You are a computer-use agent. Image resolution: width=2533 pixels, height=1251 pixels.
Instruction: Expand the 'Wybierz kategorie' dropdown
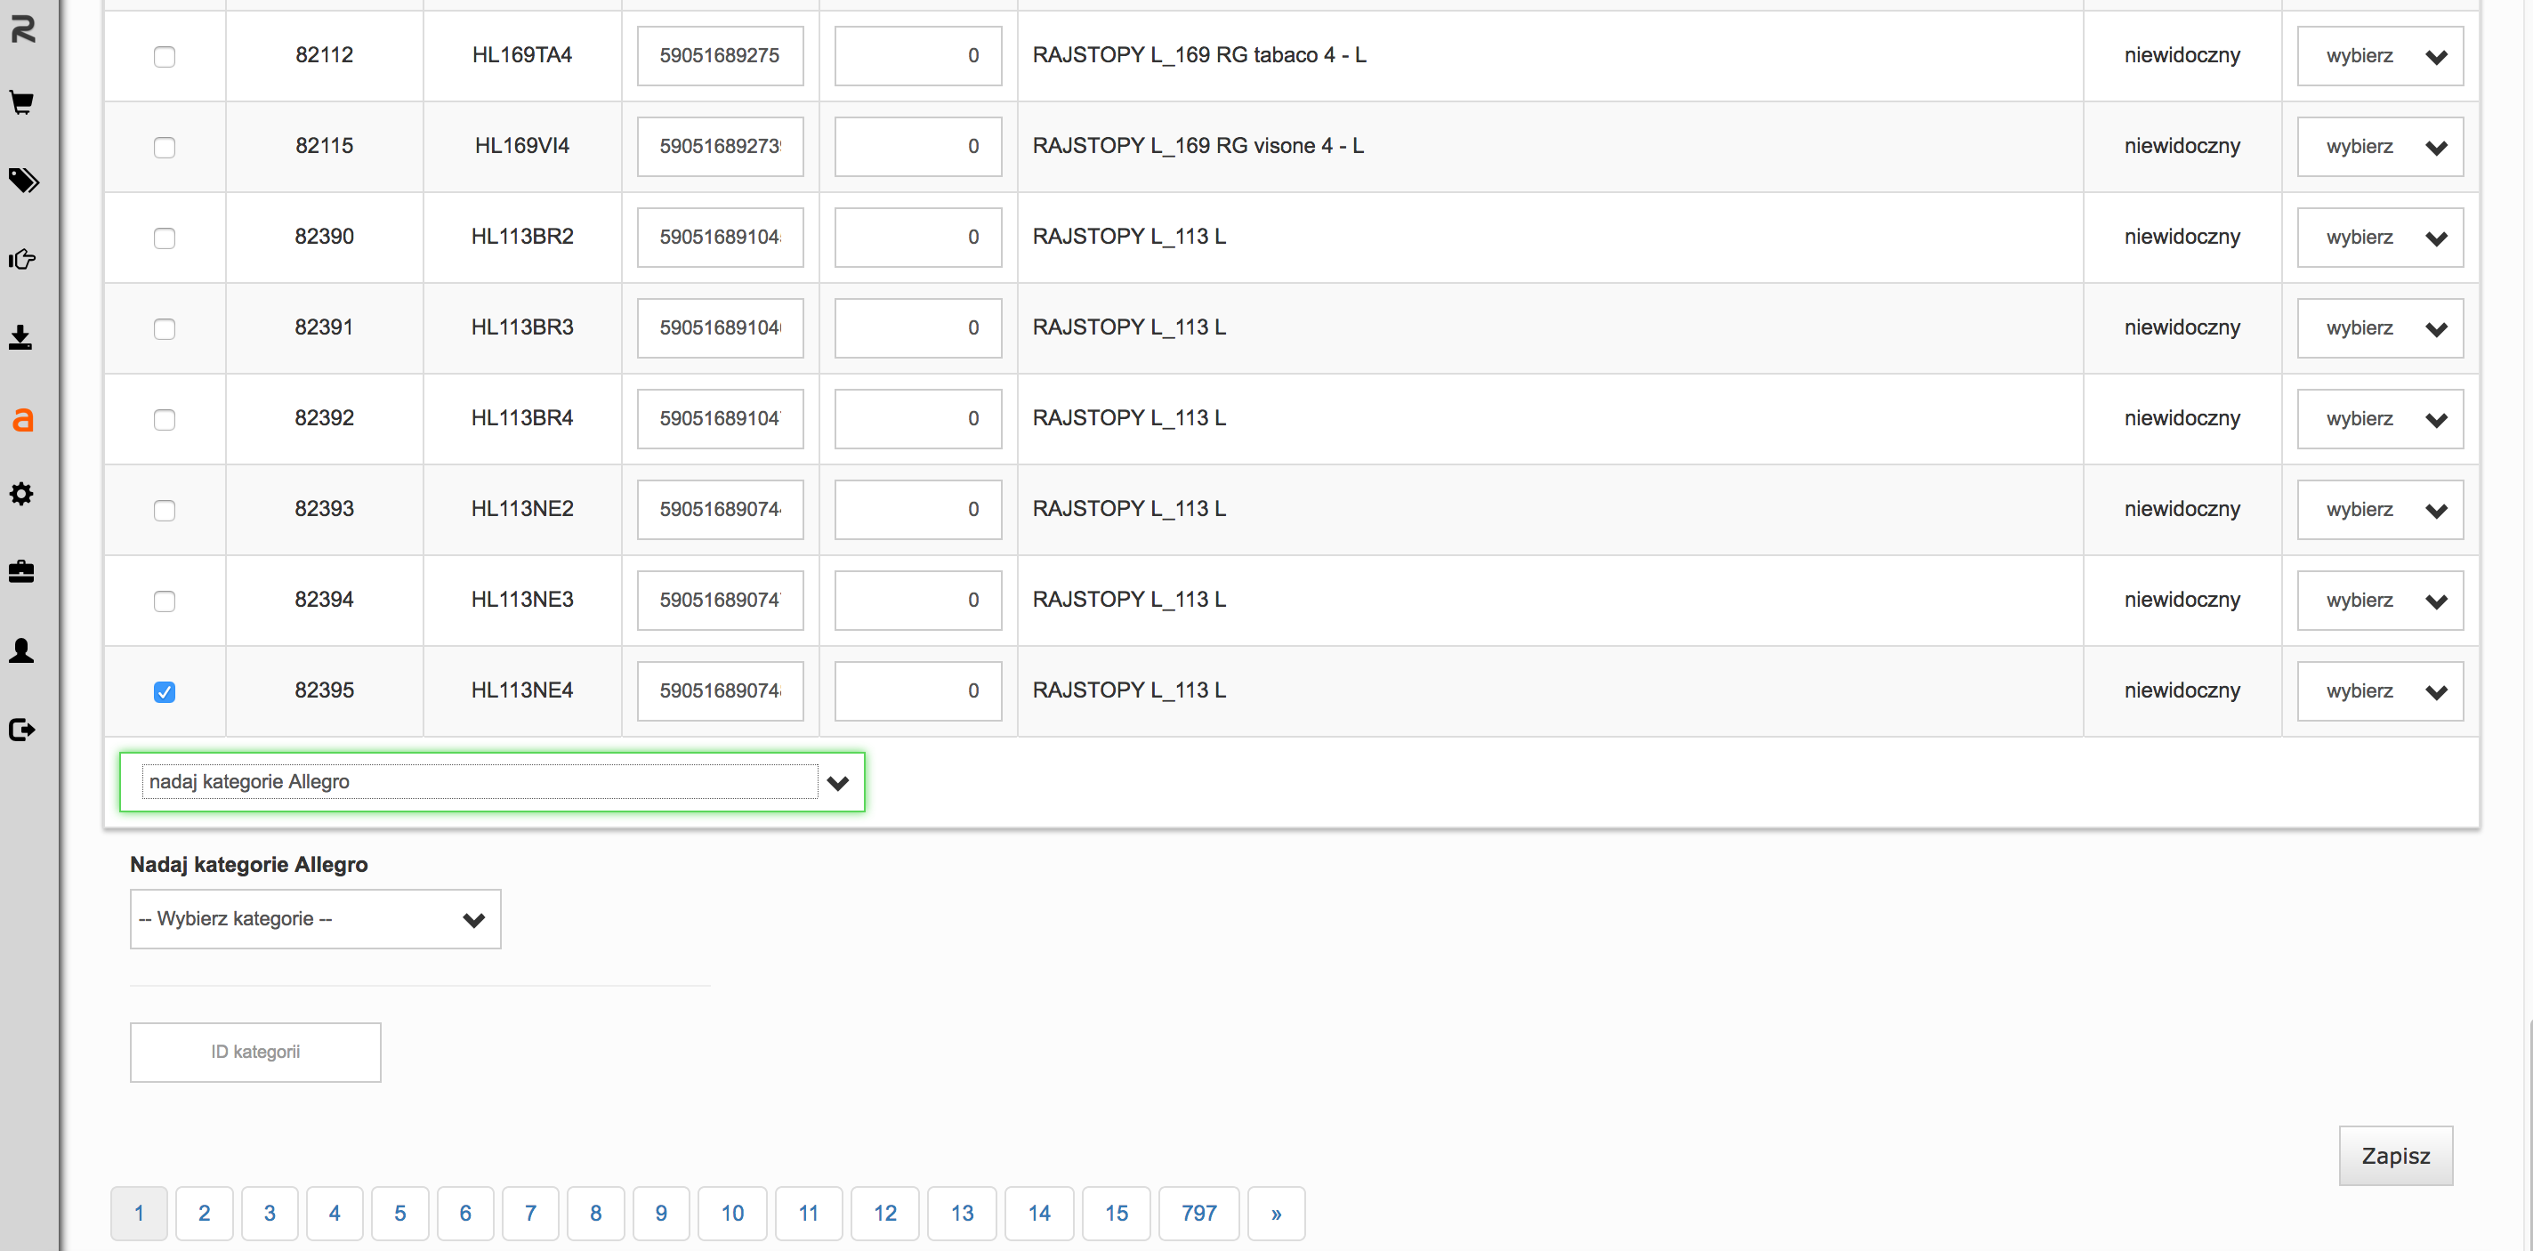click(x=315, y=918)
